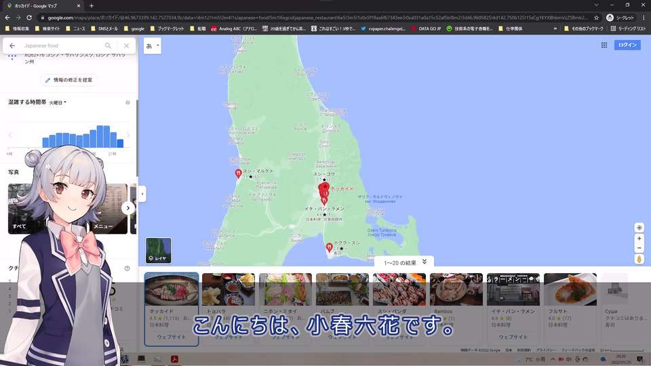Open the ニュース bookmark folder
The width and height of the screenshot is (651, 366).
coord(75,28)
